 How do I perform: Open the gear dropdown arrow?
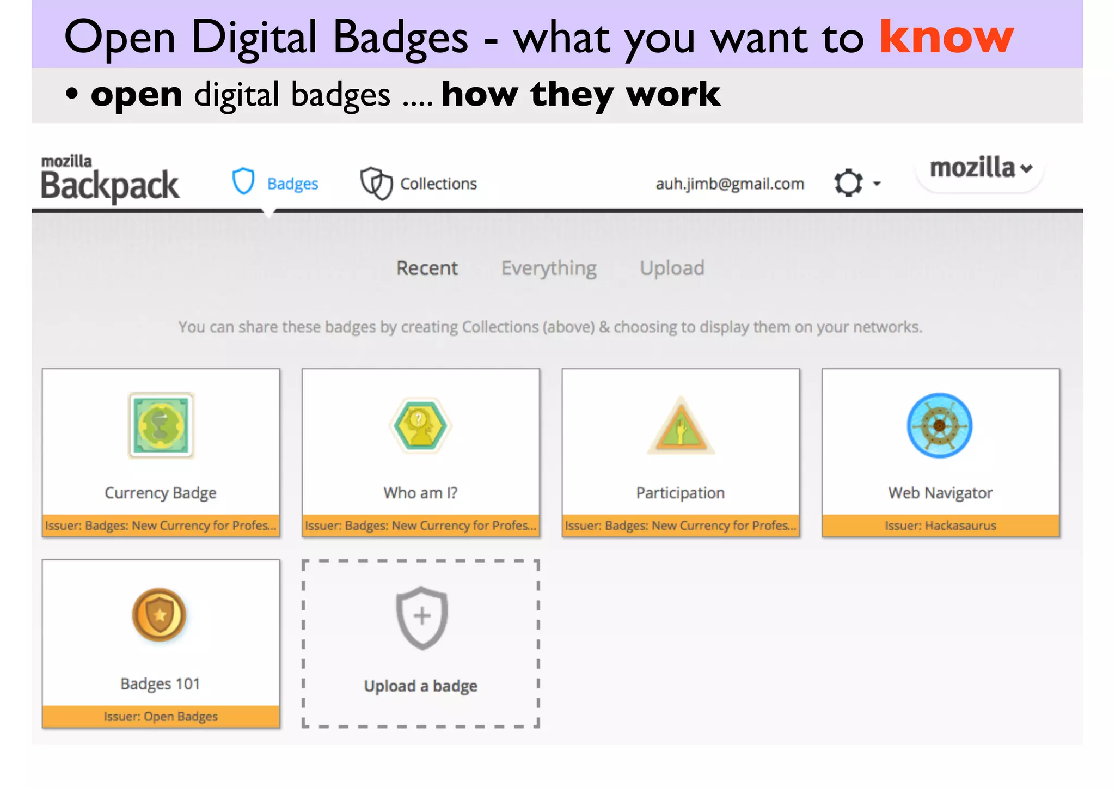(x=877, y=184)
